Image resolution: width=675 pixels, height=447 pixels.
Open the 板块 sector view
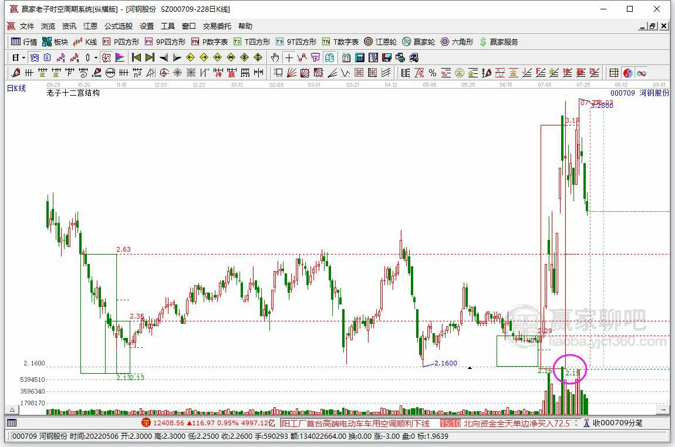[x=55, y=42]
